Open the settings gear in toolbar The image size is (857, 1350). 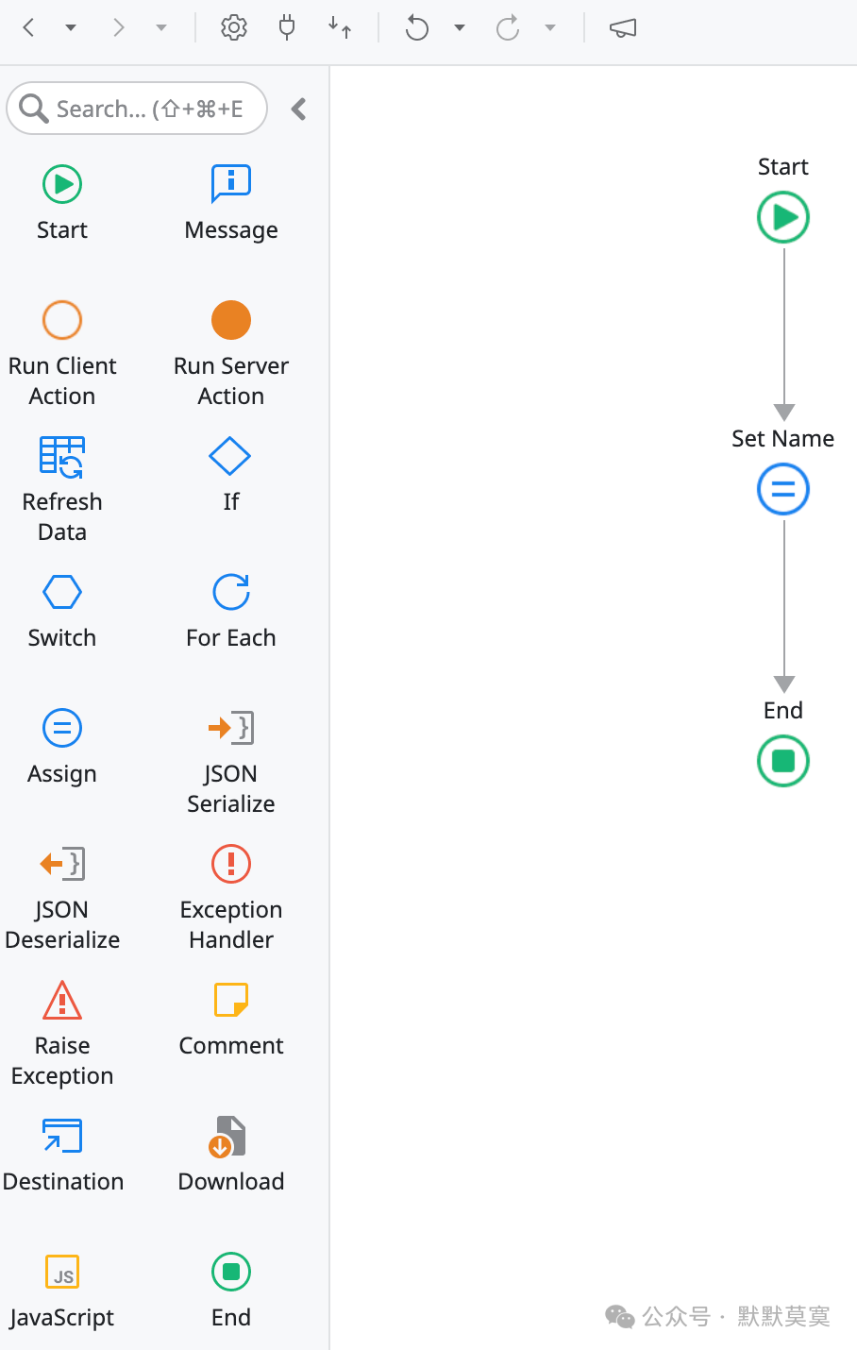point(233,28)
